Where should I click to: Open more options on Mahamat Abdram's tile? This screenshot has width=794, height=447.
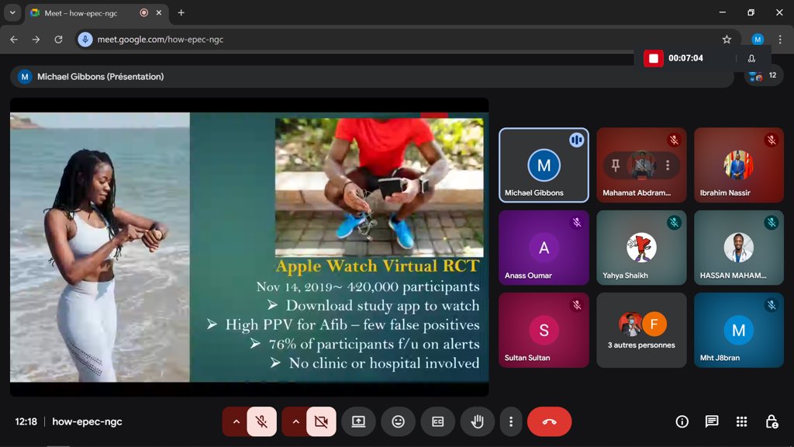[668, 165]
